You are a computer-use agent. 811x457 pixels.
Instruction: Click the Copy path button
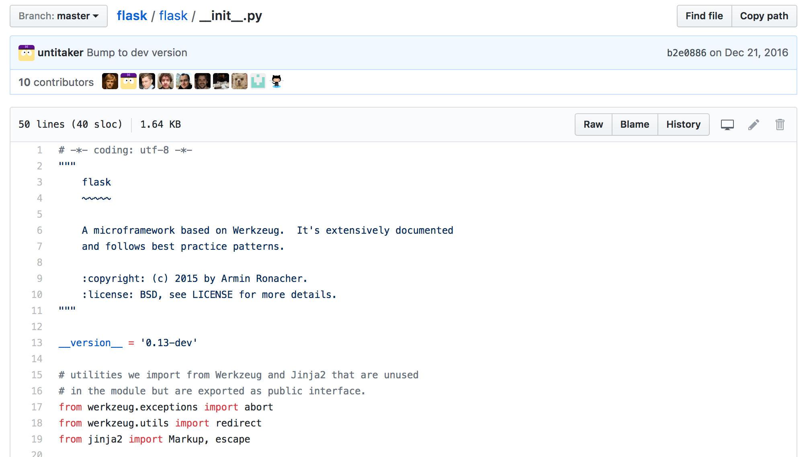point(764,16)
